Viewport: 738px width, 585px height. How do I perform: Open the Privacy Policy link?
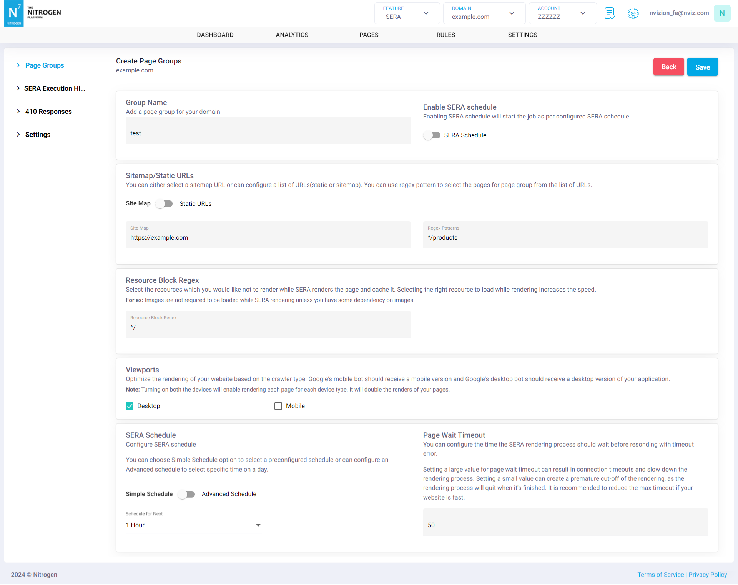coord(708,575)
